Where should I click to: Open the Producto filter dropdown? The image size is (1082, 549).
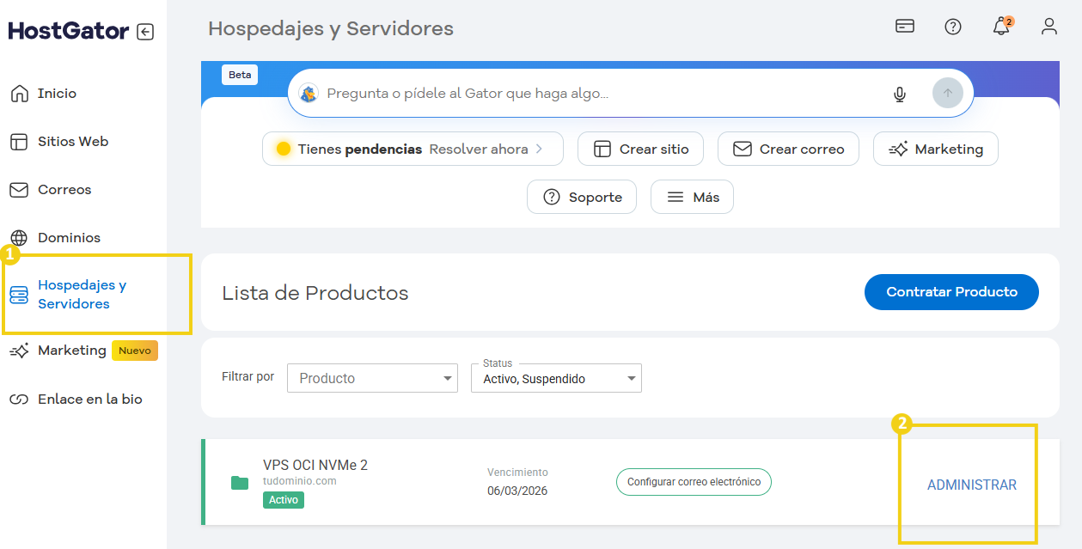point(372,378)
